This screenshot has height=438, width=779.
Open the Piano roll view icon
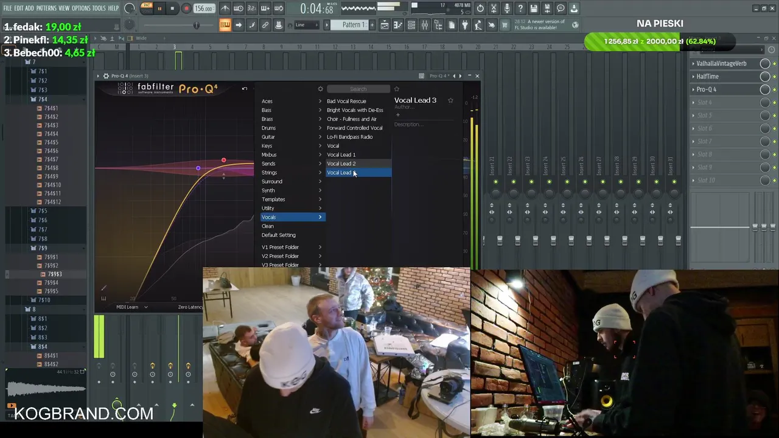pos(398,25)
